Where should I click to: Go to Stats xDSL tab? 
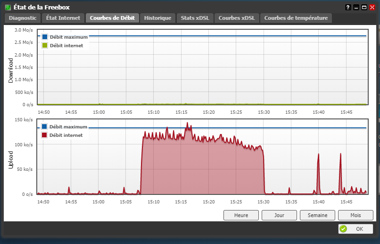(195, 18)
